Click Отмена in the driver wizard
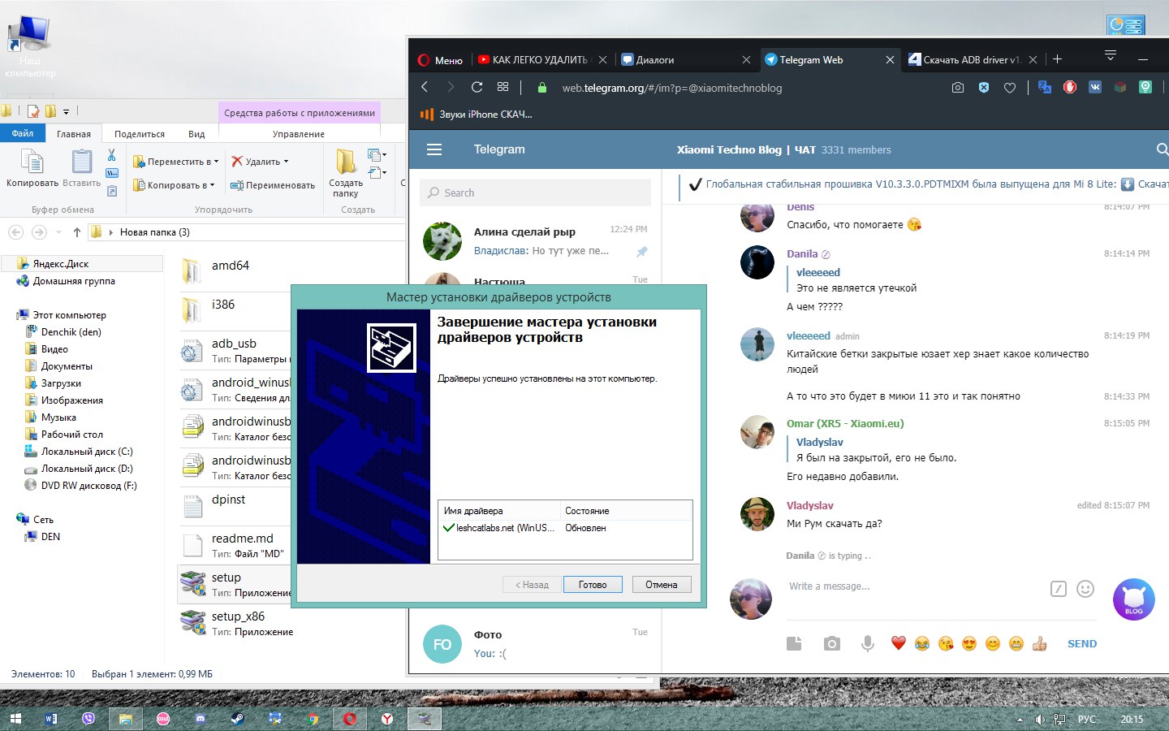 pyautogui.click(x=662, y=584)
